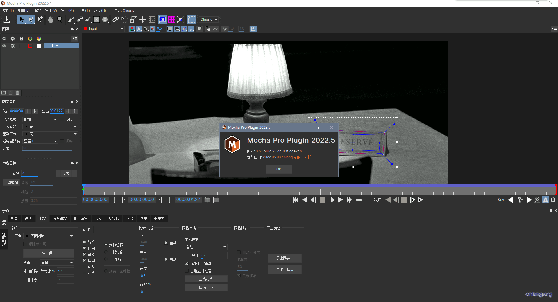Click the 导出形状... button
This screenshot has height=302, width=558.
point(285,269)
